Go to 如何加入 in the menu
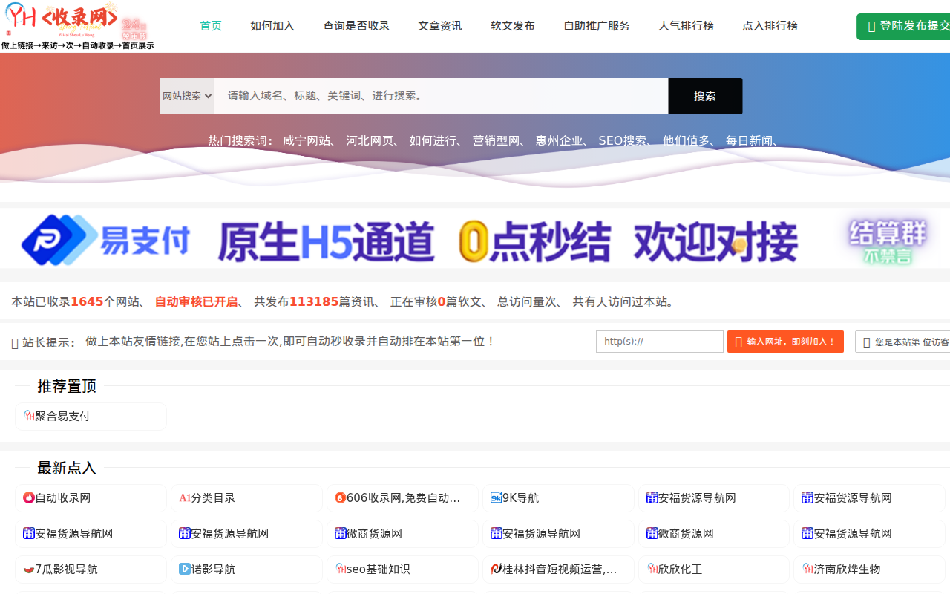 pos(272,26)
